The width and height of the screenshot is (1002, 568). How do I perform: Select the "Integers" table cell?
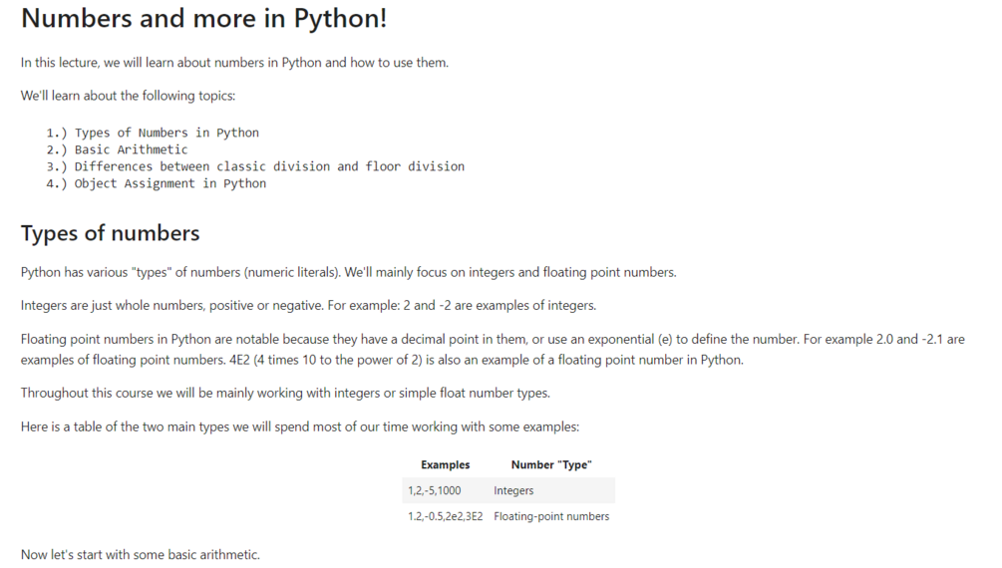click(x=513, y=490)
